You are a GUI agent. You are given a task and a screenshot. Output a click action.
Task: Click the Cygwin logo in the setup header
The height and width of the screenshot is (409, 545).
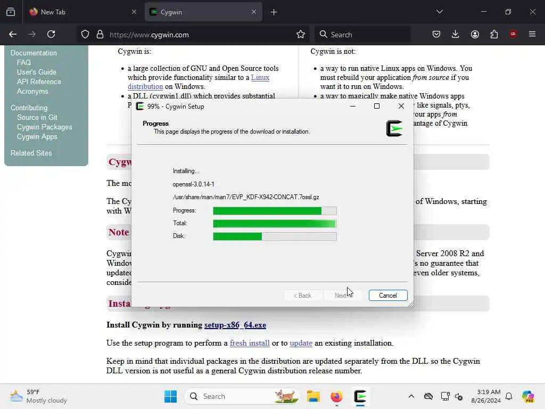[x=394, y=128]
